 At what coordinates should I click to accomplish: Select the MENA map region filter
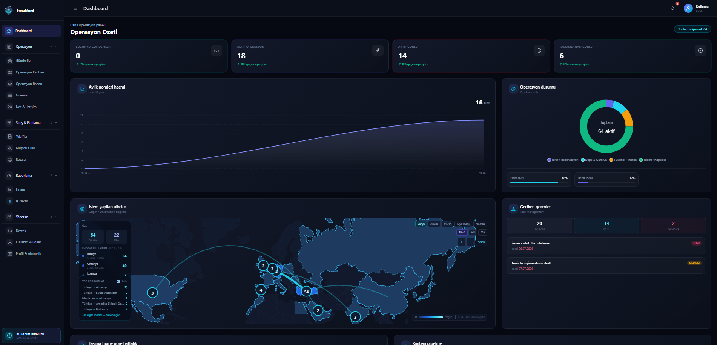(448, 224)
